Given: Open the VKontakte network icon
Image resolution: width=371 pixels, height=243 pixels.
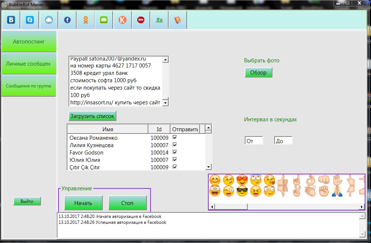Looking at the screenshot, I should (x=11, y=20).
